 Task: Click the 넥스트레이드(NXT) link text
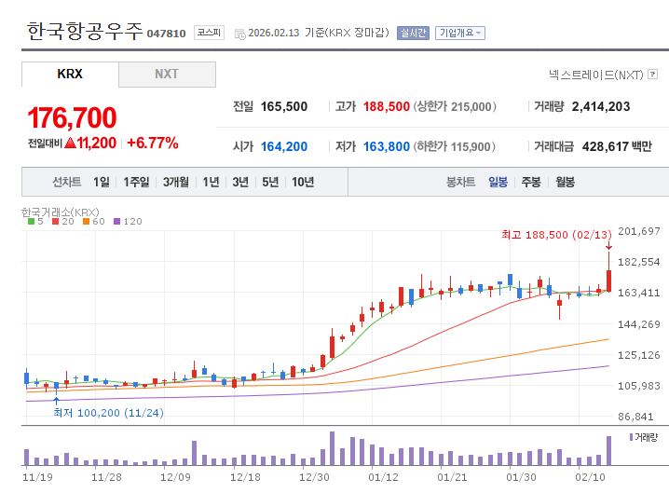click(x=596, y=75)
